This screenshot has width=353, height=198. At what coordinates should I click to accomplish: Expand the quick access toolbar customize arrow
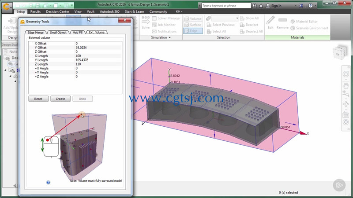pyautogui.click(x=72, y=5)
